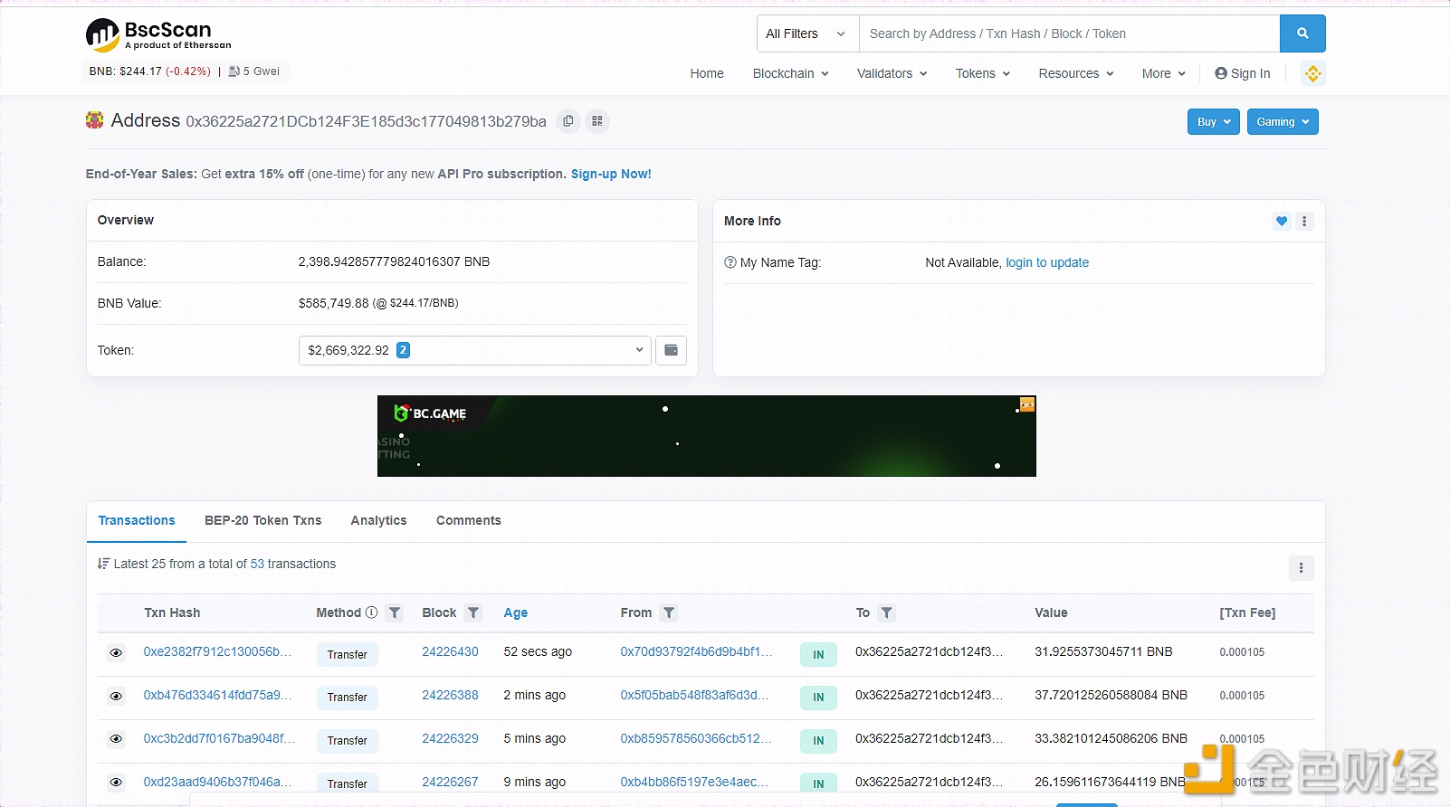
Task: Expand the Blockchain menu
Action: pos(791,73)
